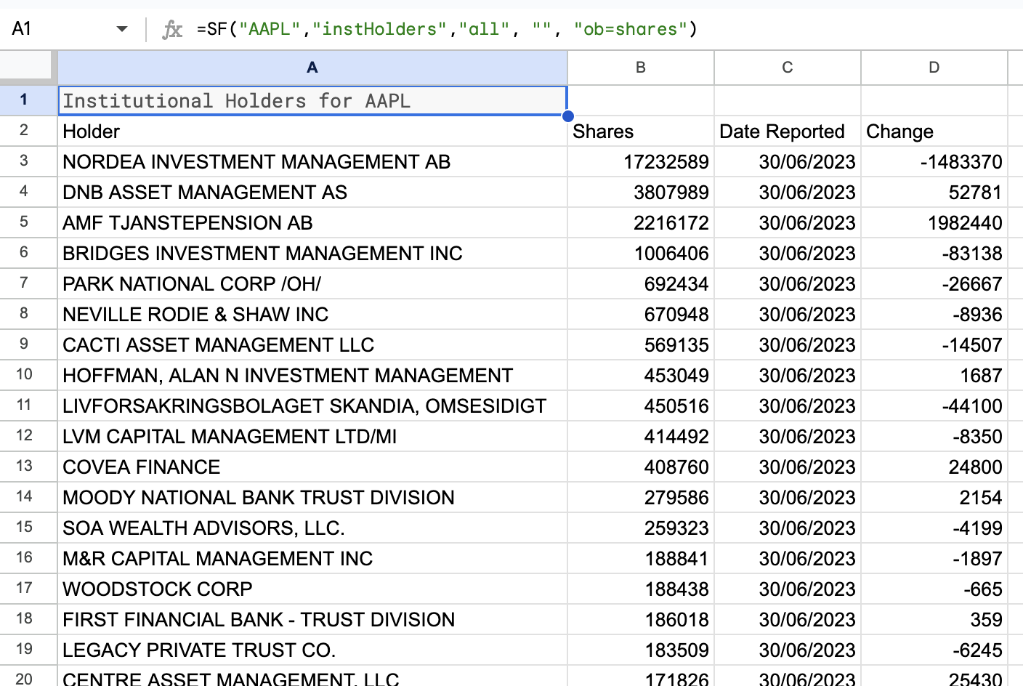Select shares value 453049
The image size is (1023, 686).
point(641,376)
